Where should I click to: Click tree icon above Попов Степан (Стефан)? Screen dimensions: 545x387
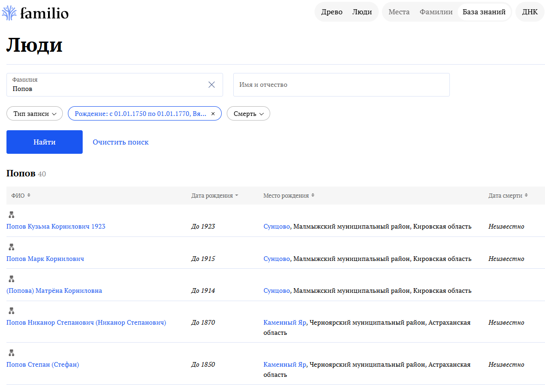point(12,353)
